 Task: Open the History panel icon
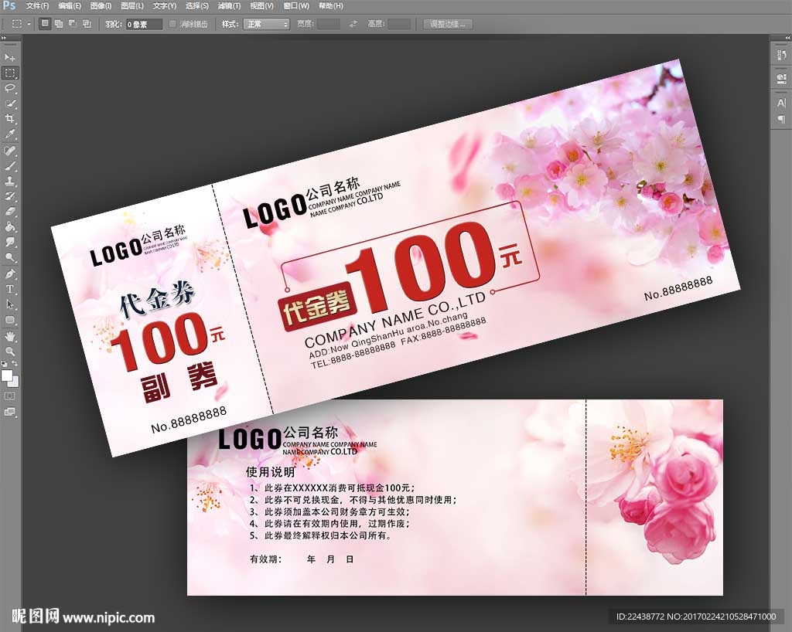point(781,55)
